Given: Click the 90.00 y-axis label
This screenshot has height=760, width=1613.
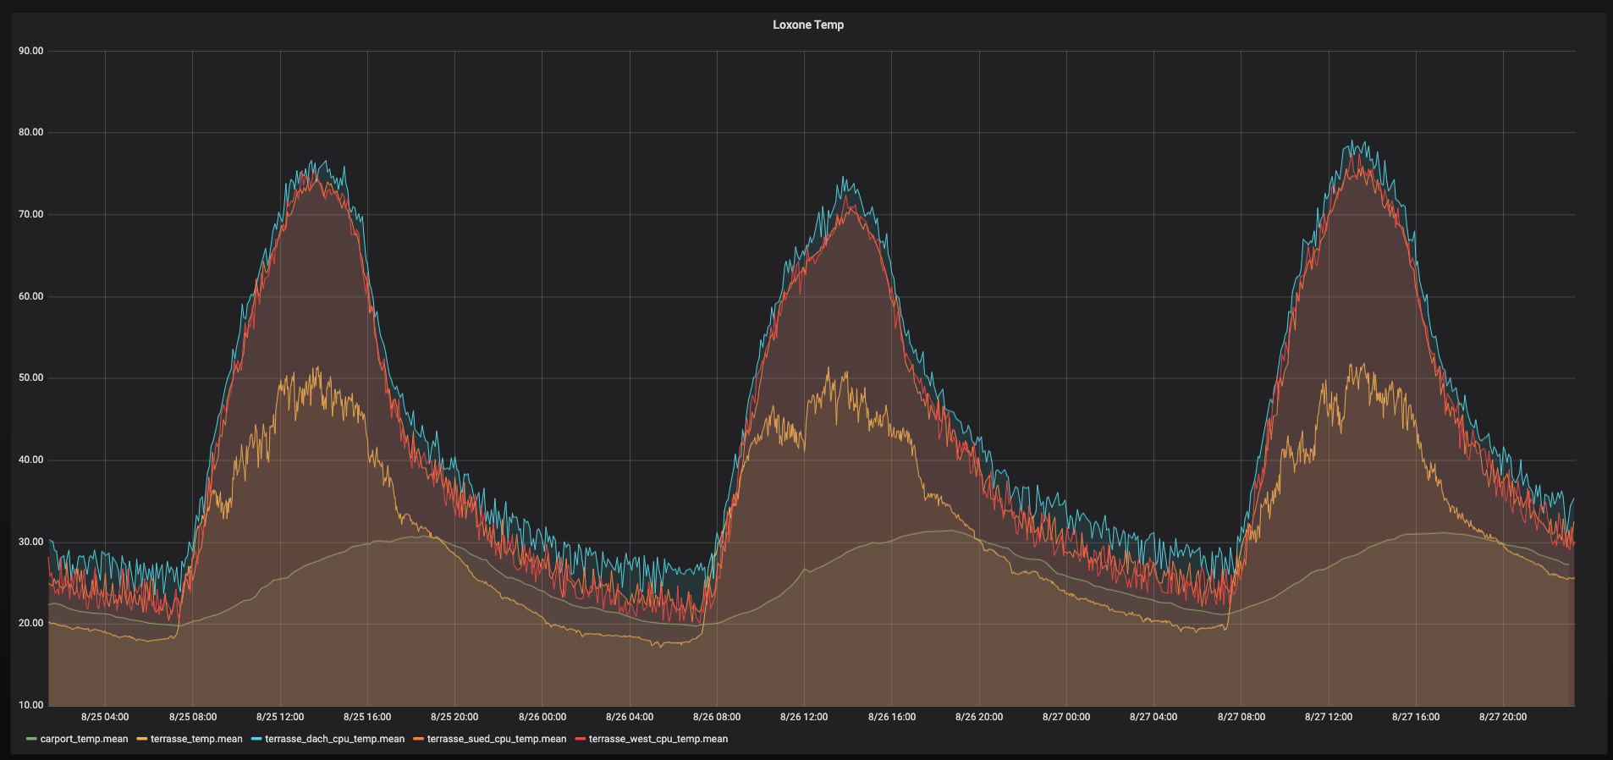Looking at the screenshot, I should 31,51.
